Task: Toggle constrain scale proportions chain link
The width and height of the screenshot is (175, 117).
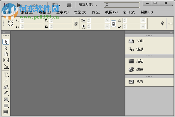Action: pos(113,24)
